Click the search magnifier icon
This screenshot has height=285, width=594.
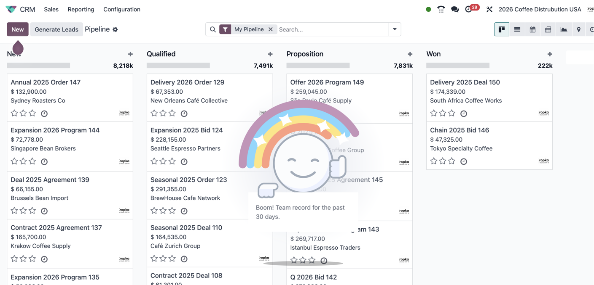coord(213,29)
